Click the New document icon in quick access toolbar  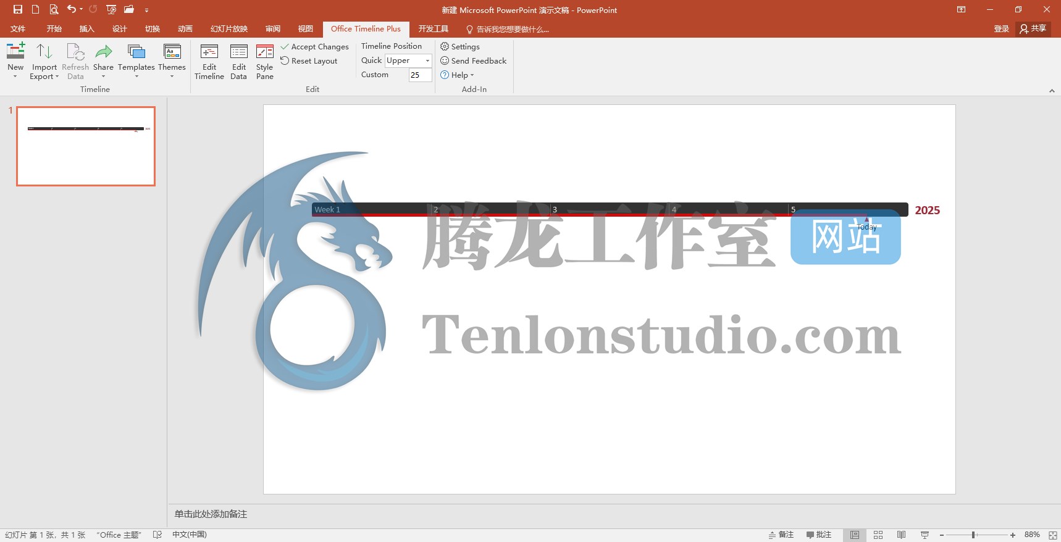[x=35, y=9]
